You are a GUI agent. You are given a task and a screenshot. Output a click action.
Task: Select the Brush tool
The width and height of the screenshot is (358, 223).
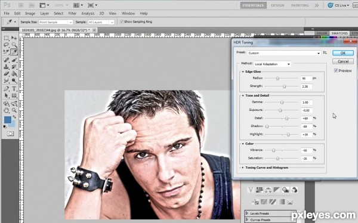click(14, 60)
